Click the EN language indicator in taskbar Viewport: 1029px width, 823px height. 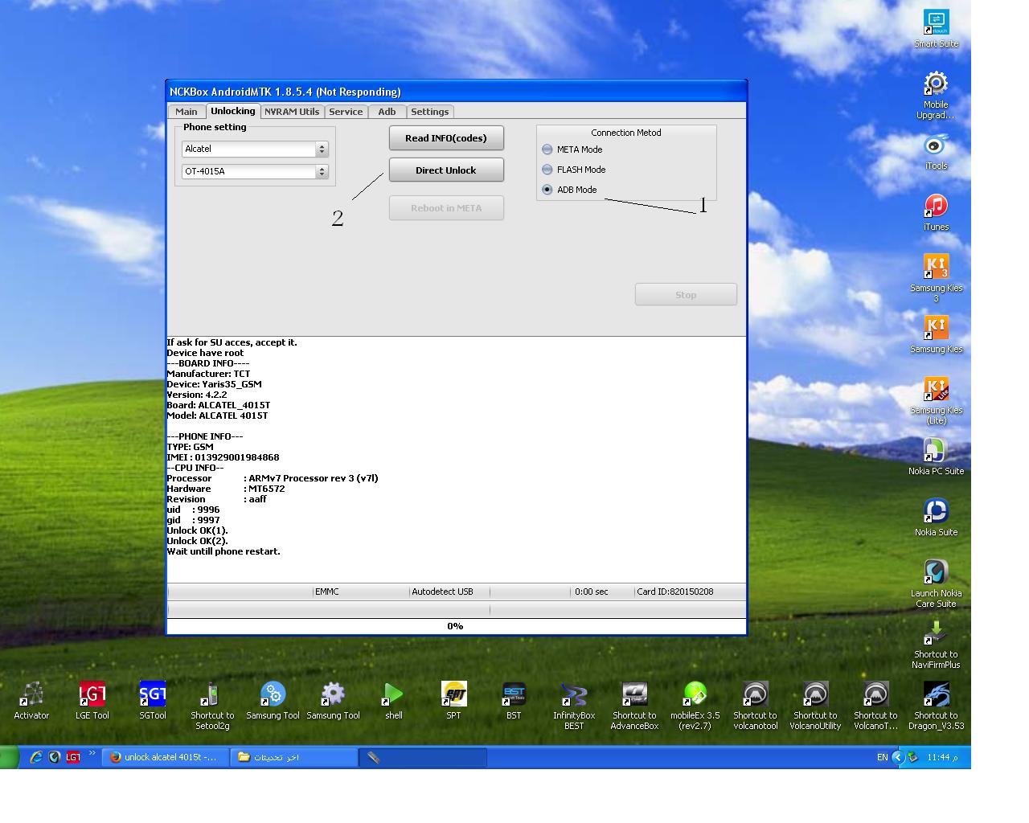(882, 757)
